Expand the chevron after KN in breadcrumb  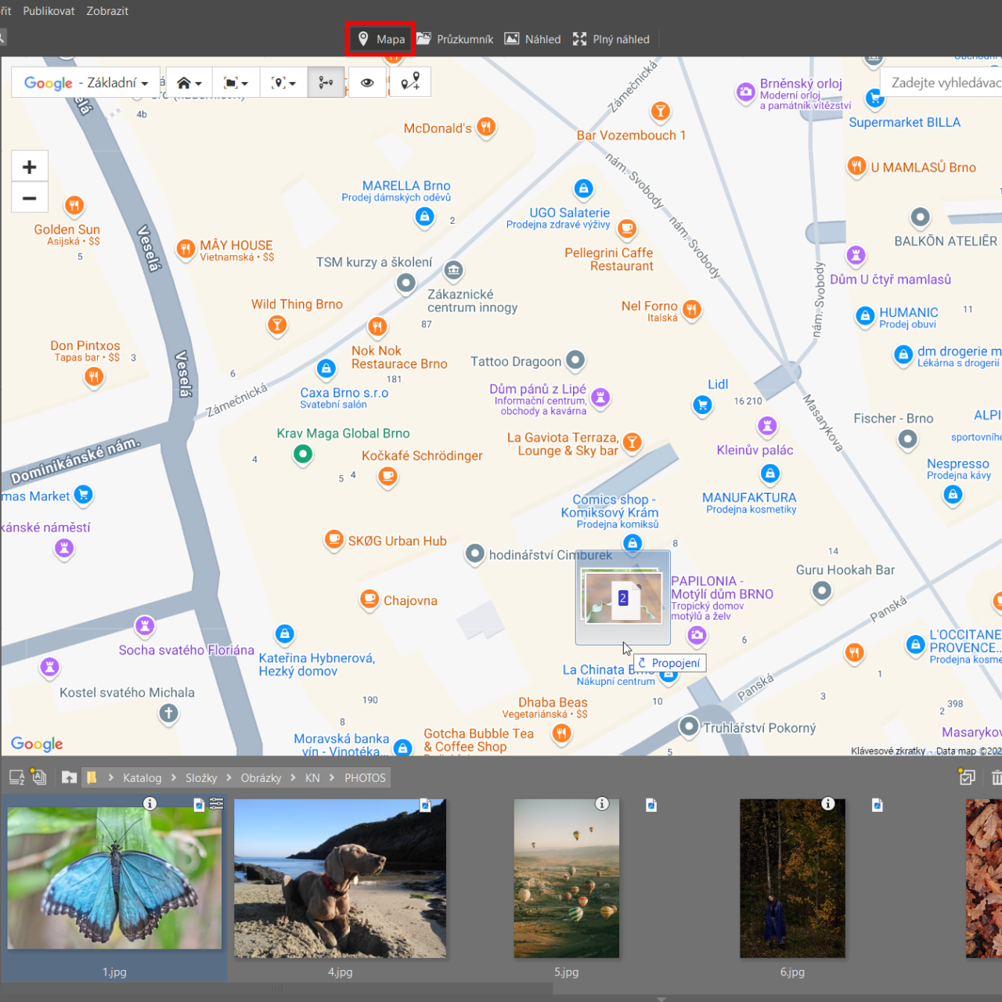point(332,777)
